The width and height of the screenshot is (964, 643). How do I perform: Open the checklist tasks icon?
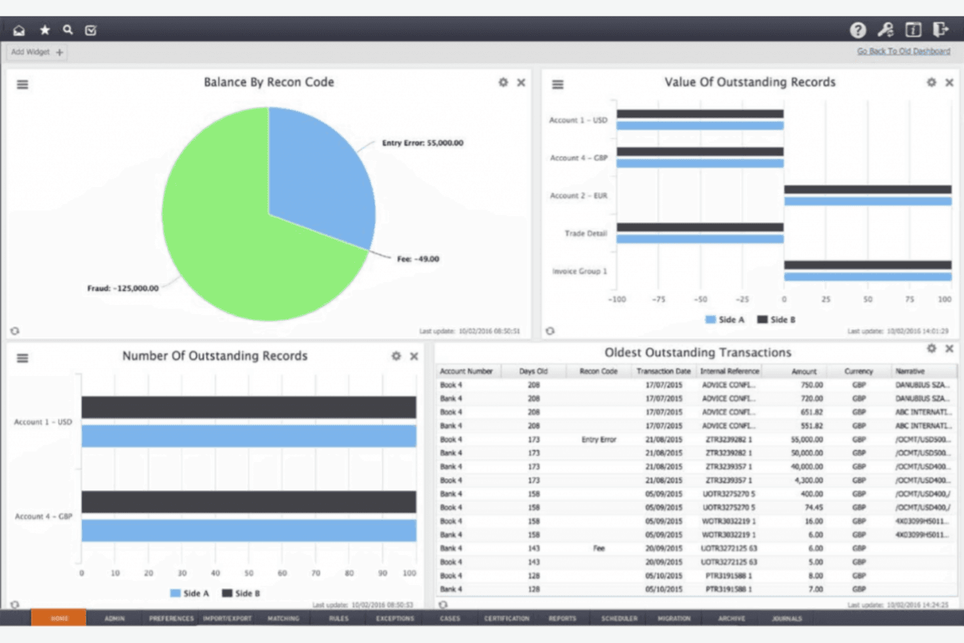[x=91, y=30]
